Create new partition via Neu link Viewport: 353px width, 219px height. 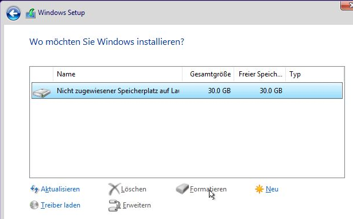[272, 189]
